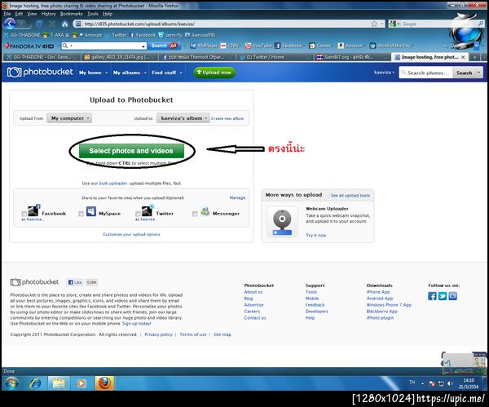Click Select photos and videos button
Screen dimensions: 489x407
click(x=131, y=151)
